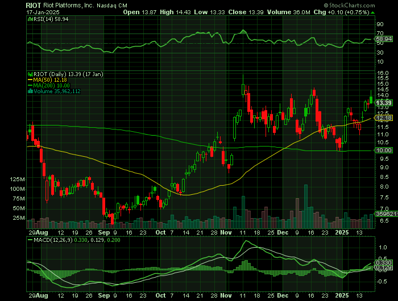
Task: Click the tallest volume bar in mid-December
Action: (306, 207)
